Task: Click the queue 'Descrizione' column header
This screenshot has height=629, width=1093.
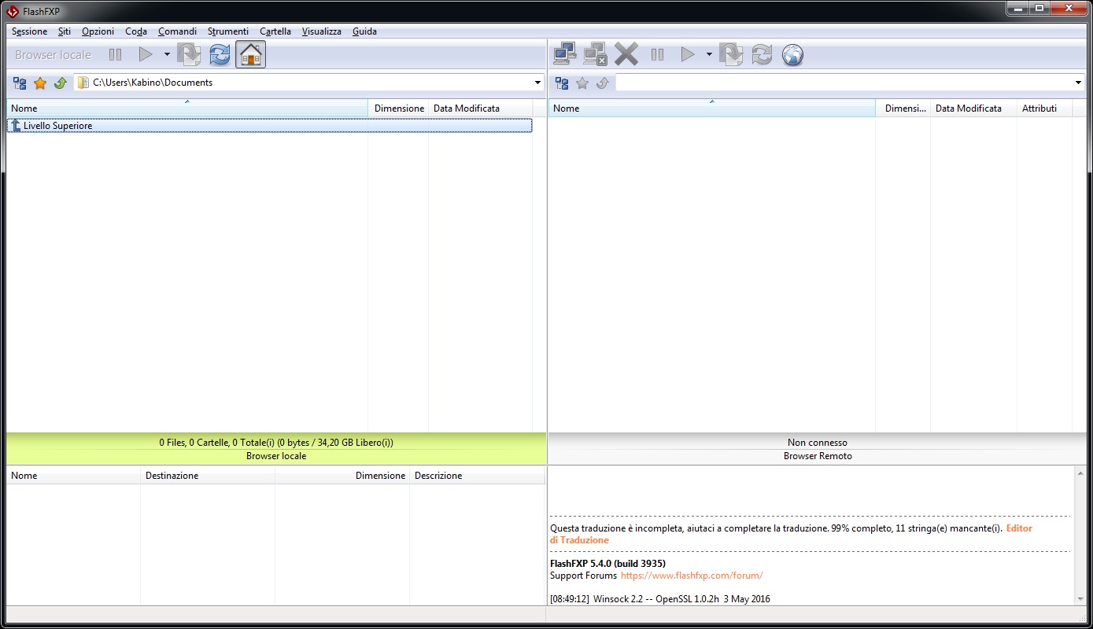Action: [477, 476]
